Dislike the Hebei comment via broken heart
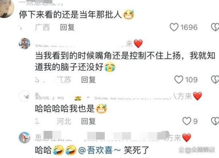 pyautogui.click(x=215, y=121)
